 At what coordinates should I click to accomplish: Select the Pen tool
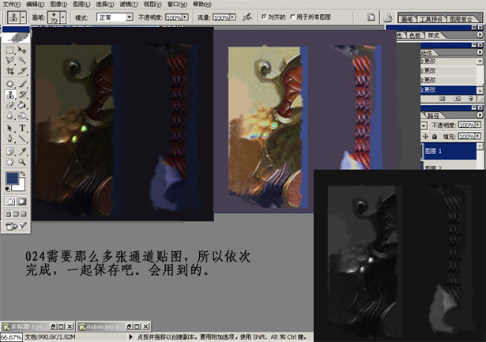[10, 138]
